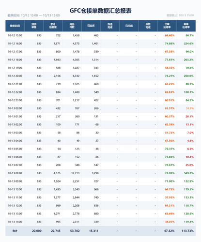Click the percentage 26.1% in the 10-13 01:00 row
The image size is (201, 242).
189,117
